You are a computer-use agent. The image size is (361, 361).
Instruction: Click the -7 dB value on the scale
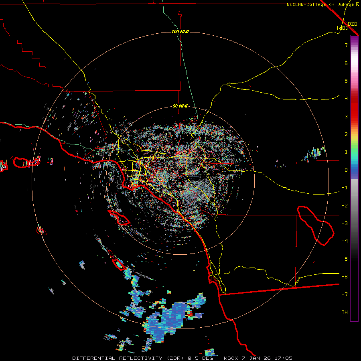point(345,294)
